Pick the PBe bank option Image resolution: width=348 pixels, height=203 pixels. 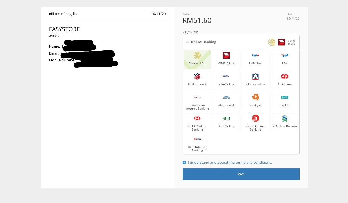tap(284, 59)
